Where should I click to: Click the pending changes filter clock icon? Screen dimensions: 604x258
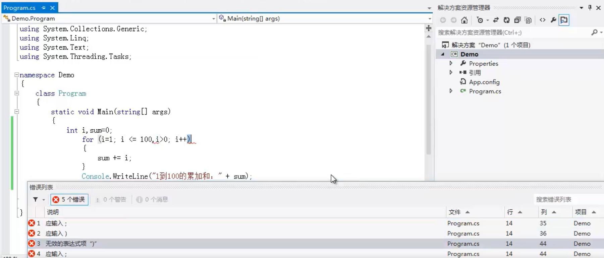[x=480, y=20]
